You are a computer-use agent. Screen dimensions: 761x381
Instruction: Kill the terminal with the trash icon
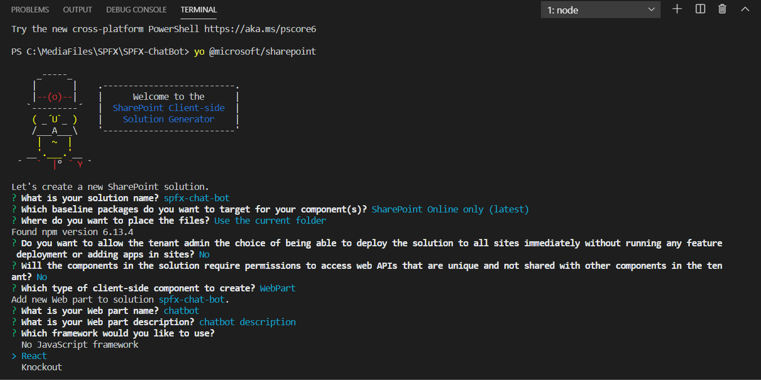click(722, 8)
